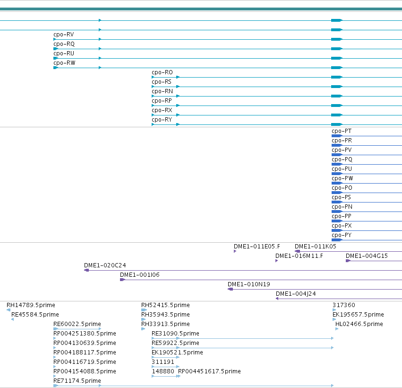Click the cpo-PR protein label
The image size is (402, 388).
(342, 141)
